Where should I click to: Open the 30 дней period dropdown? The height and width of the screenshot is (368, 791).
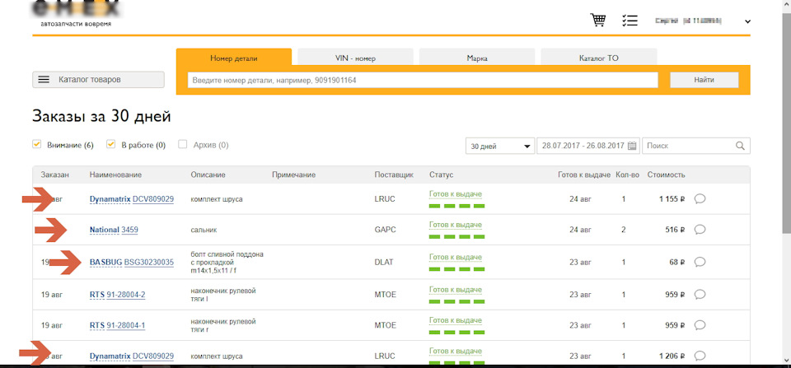[x=500, y=147]
